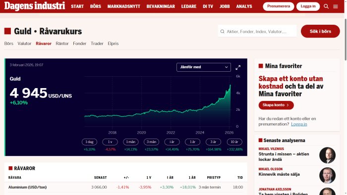This screenshot has width=347, height=195.
Task: Click Skapa konto button
Action: pyautogui.click(x=276, y=105)
